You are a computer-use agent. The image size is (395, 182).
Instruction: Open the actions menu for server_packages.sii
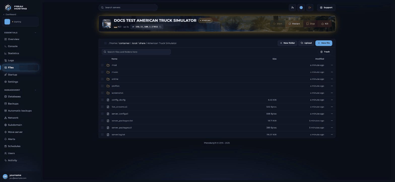click(332, 128)
